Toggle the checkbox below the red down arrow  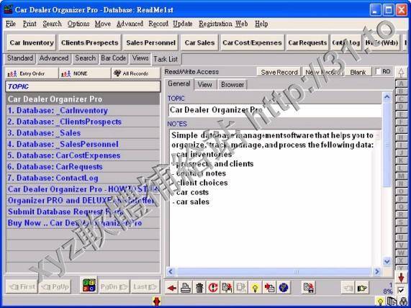click(x=401, y=291)
